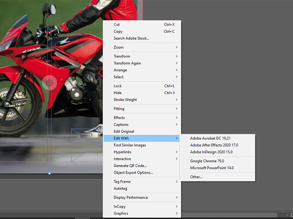Screen dimensions: 293x219
Task: Open Search Adobe Stock
Action: (x=131, y=38)
